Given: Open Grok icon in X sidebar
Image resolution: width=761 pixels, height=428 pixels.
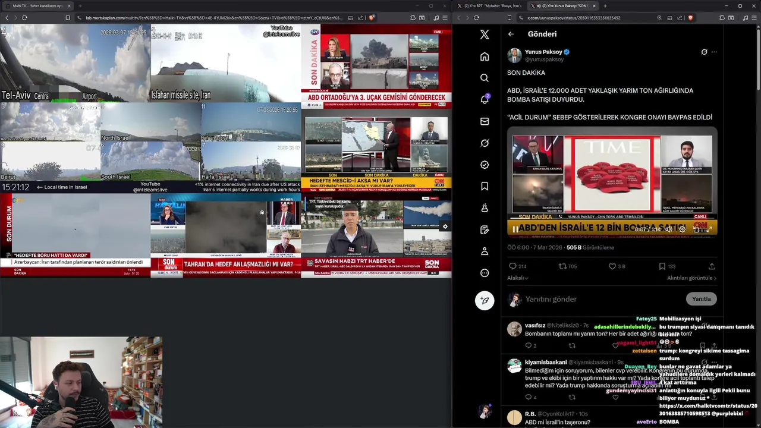Looking at the screenshot, I should [485, 143].
